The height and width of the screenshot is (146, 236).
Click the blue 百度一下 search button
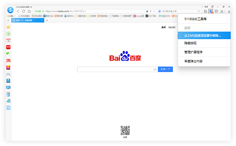click(165, 69)
